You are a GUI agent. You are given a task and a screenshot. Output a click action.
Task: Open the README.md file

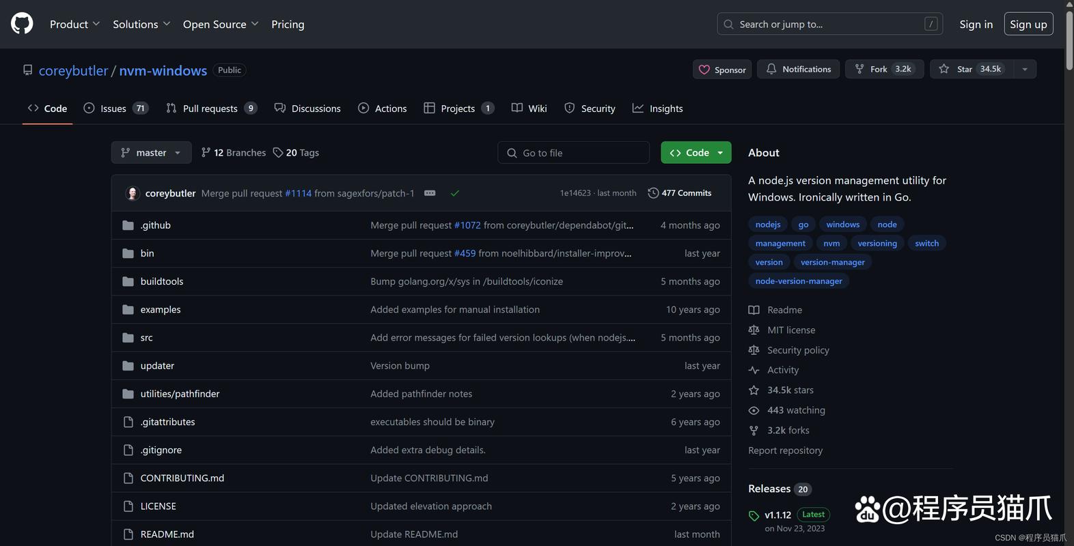tap(167, 534)
